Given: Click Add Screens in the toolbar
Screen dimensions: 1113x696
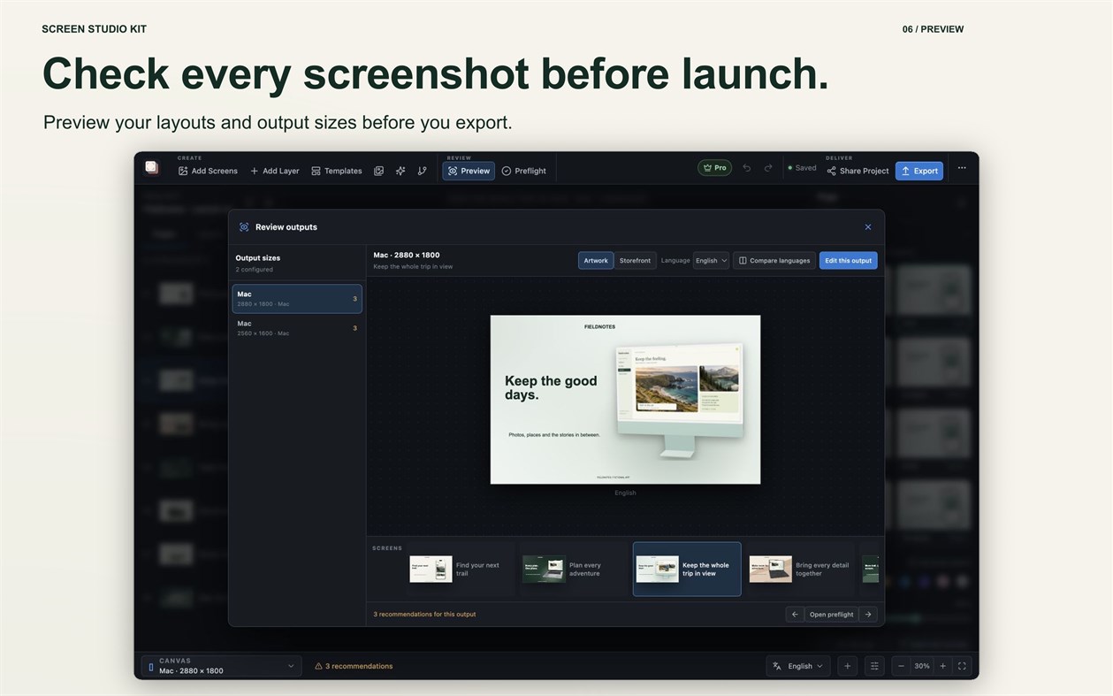Looking at the screenshot, I should 208,171.
